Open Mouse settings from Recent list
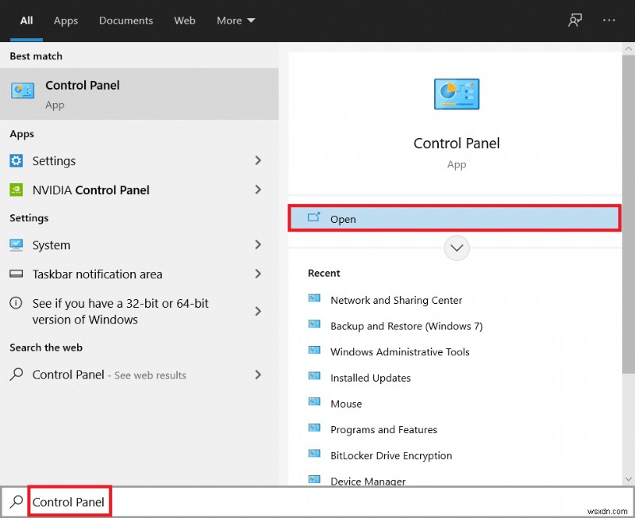Screen dimensions: 635x518 click(345, 403)
